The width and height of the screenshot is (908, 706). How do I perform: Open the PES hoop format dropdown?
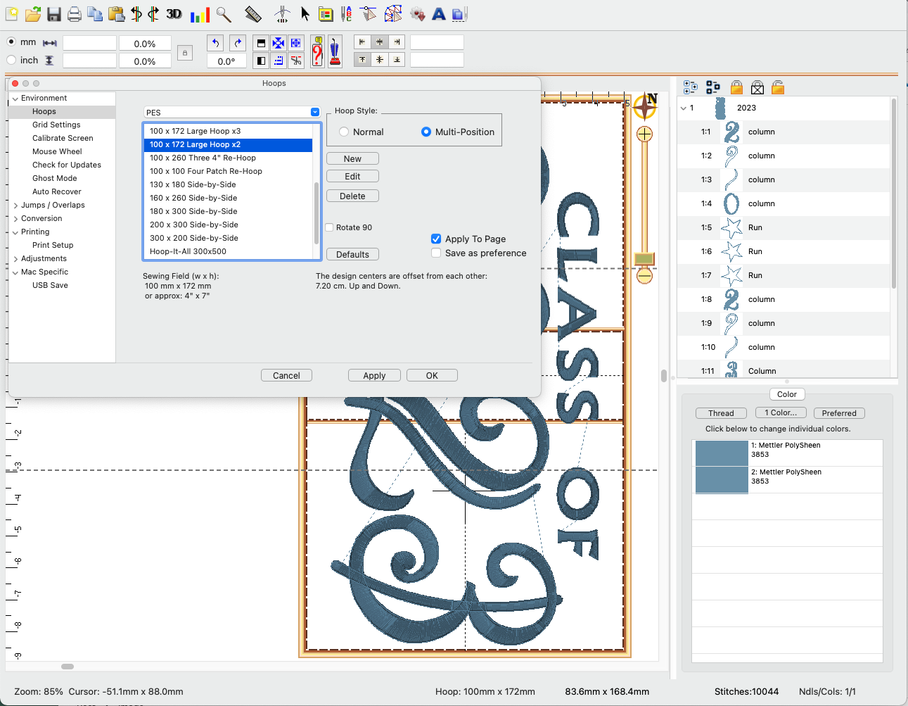pos(232,113)
